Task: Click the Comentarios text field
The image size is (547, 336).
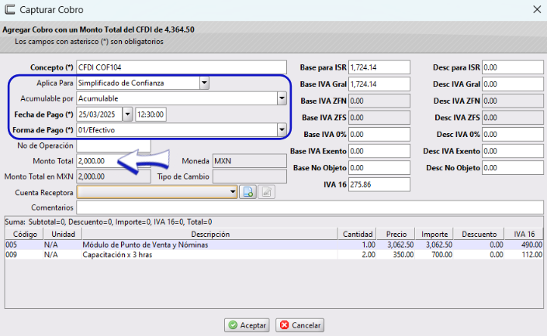Action: click(x=310, y=207)
